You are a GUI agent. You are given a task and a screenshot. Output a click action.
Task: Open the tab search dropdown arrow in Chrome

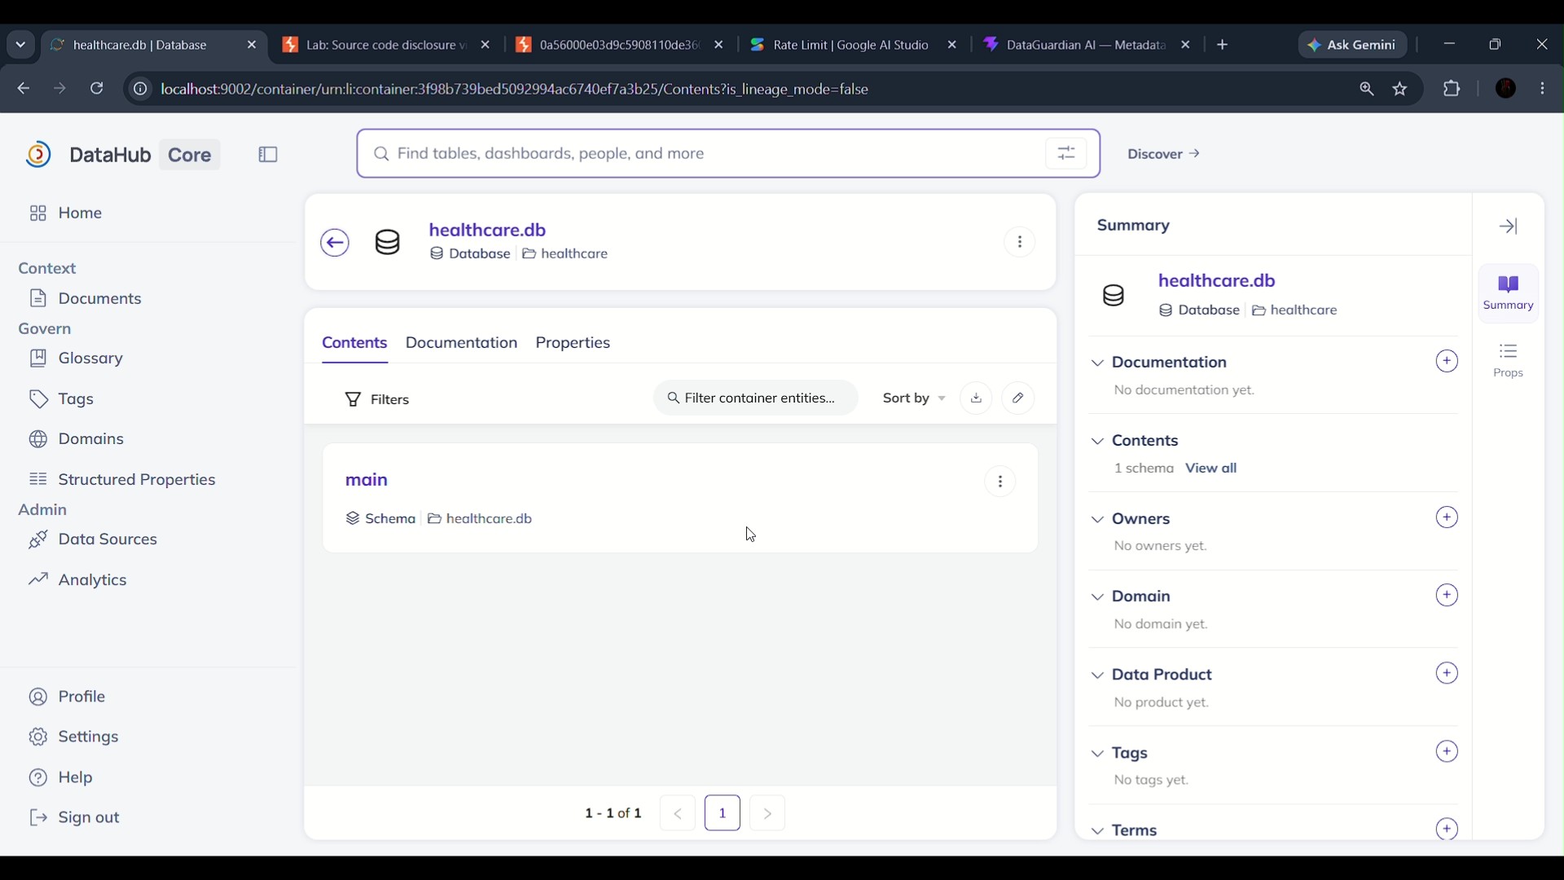(x=20, y=45)
